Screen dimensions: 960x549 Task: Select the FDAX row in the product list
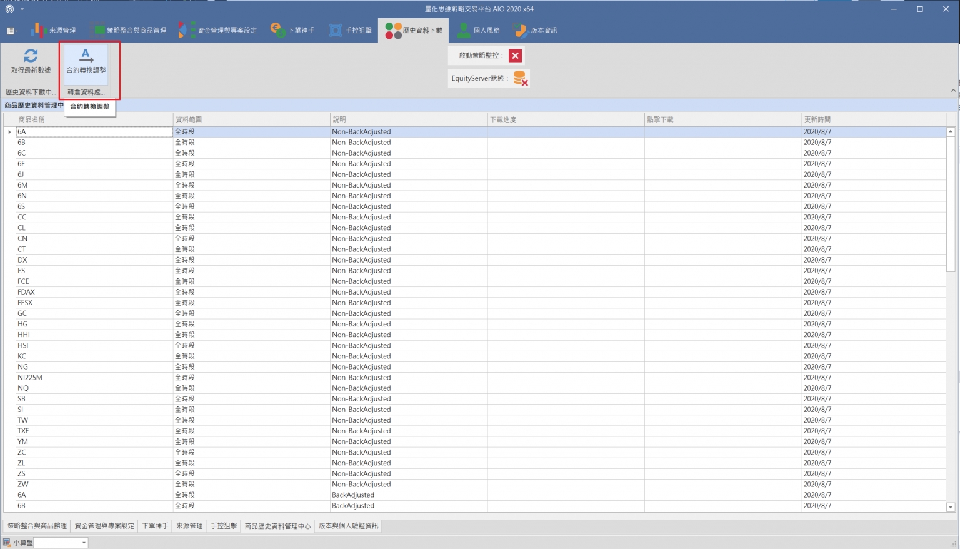click(26, 292)
